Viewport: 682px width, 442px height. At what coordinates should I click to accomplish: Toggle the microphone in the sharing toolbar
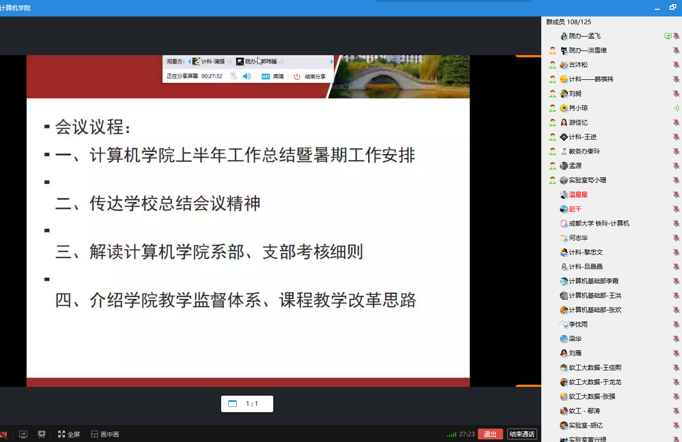[x=234, y=76]
